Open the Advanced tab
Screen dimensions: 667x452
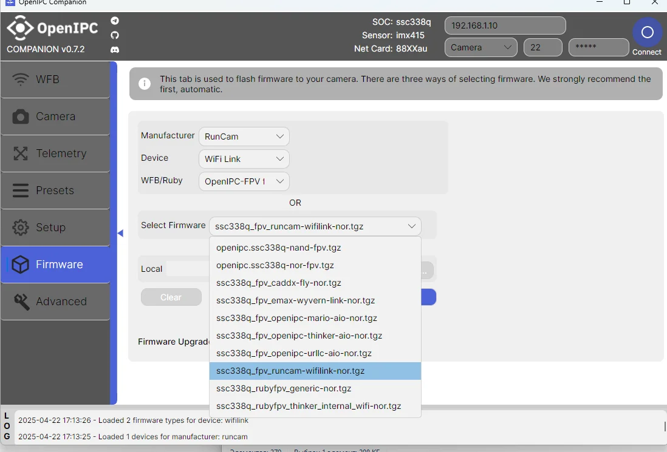[x=55, y=301]
